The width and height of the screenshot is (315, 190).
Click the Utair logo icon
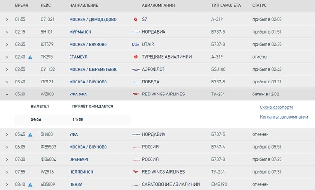(136, 44)
